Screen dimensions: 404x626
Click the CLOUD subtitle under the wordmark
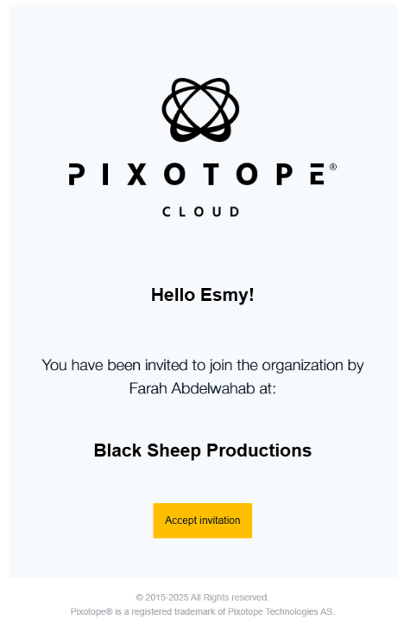tap(200, 212)
